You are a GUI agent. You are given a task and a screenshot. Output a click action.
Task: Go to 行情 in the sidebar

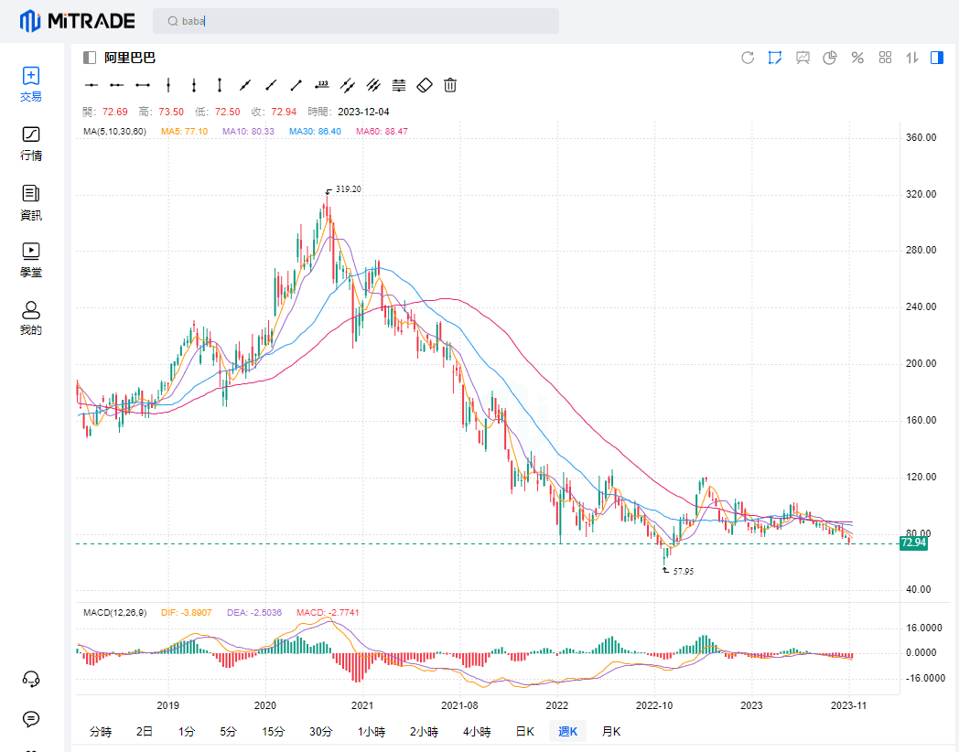(31, 144)
